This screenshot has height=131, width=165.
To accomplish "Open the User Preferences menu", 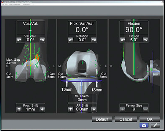I will [x=15, y=5].
